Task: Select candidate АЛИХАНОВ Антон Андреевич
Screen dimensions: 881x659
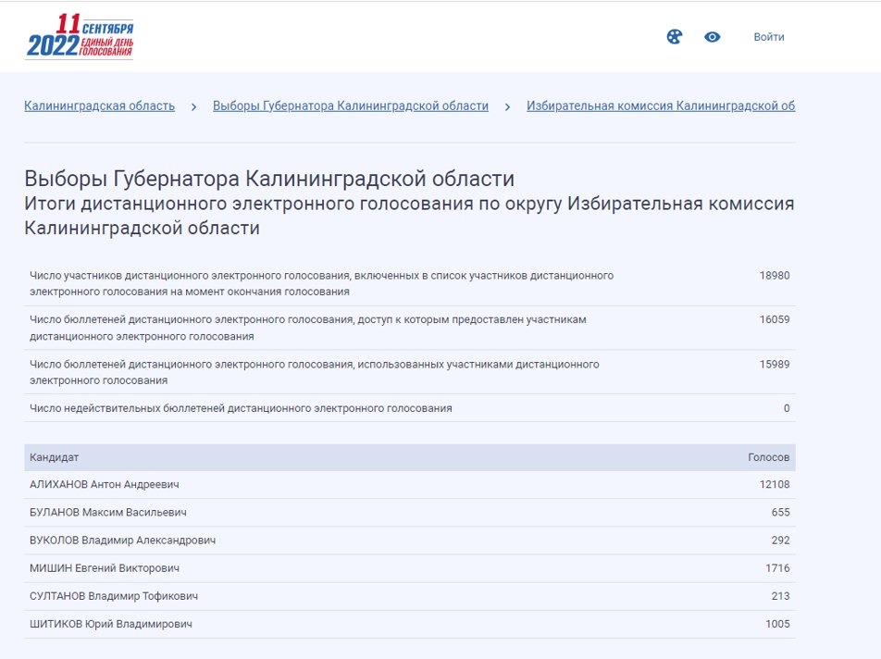Action: (x=104, y=484)
